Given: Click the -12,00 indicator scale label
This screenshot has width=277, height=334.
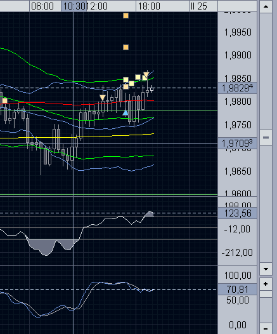Looking at the screenshot, I should (x=237, y=229).
